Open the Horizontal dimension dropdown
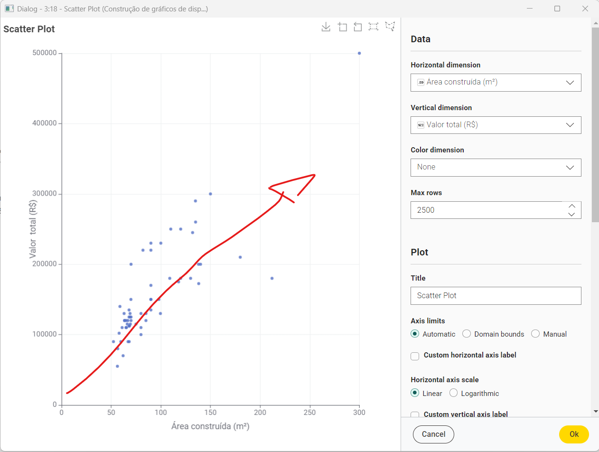 [x=496, y=82]
